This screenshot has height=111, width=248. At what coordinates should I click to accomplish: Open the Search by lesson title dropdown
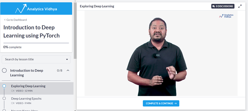[36, 59]
